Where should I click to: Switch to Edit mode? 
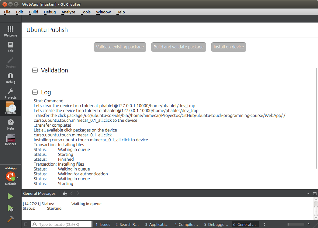click(x=11, y=47)
